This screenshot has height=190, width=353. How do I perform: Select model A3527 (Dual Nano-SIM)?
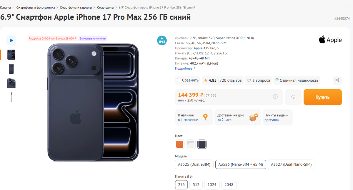click(x=291, y=164)
